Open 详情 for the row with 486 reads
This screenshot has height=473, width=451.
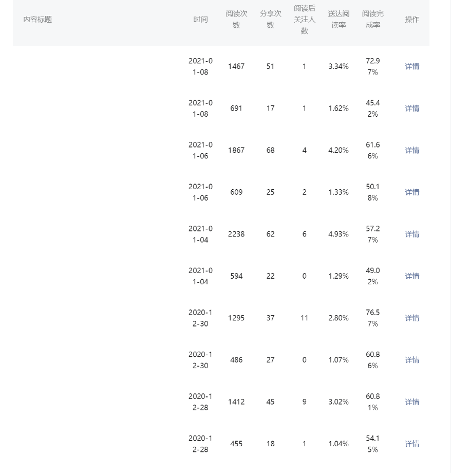412,360
